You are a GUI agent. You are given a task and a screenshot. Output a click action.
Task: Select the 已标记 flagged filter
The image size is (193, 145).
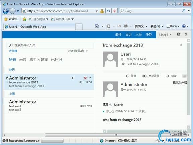coord(56,60)
